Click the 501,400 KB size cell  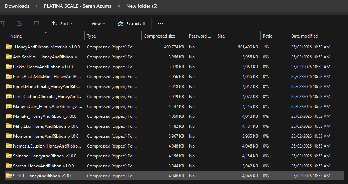[248, 47]
